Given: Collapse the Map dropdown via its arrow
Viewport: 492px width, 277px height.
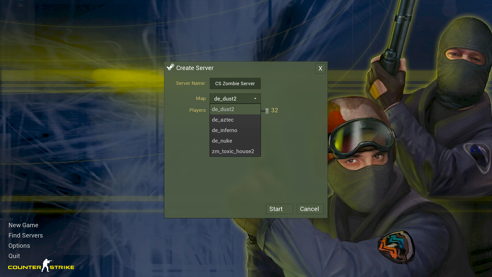Looking at the screenshot, I should point(255,99).
